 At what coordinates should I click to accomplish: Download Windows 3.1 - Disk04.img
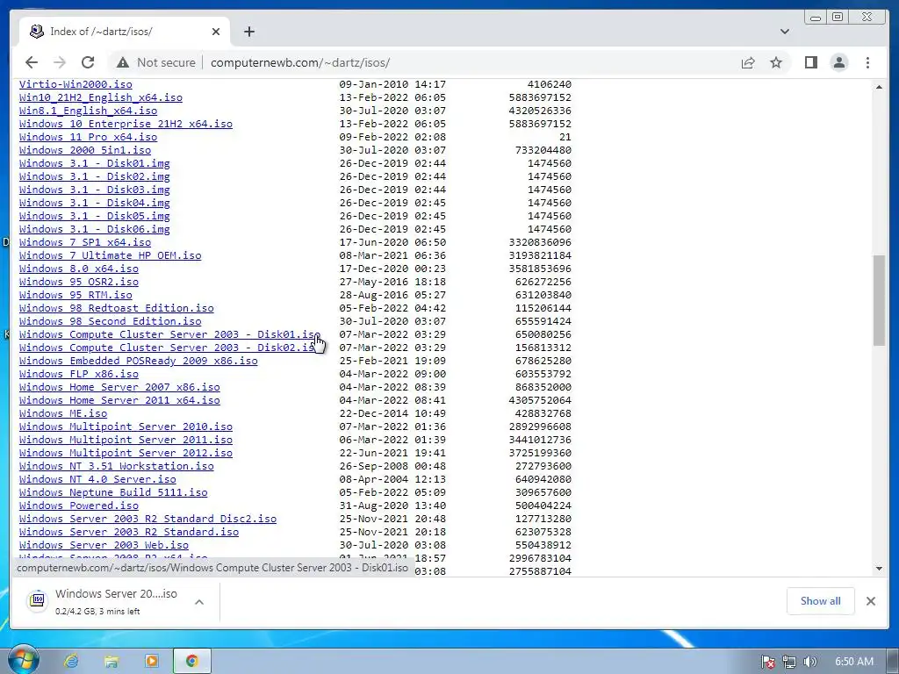(95, 203)
